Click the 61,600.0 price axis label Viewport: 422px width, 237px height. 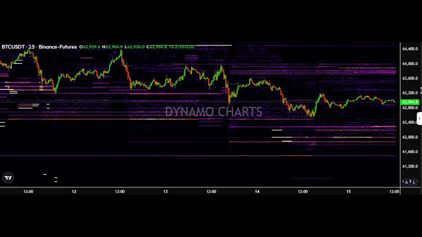(x=410, y=152)
